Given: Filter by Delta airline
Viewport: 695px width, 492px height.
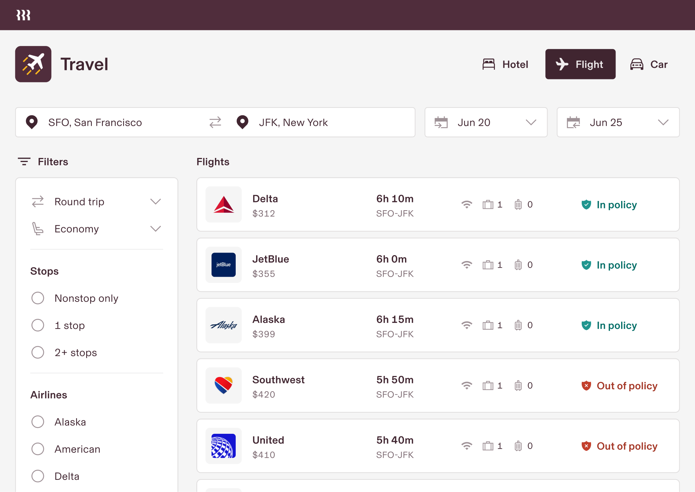Looking at the screenshot, I should 38,476.
